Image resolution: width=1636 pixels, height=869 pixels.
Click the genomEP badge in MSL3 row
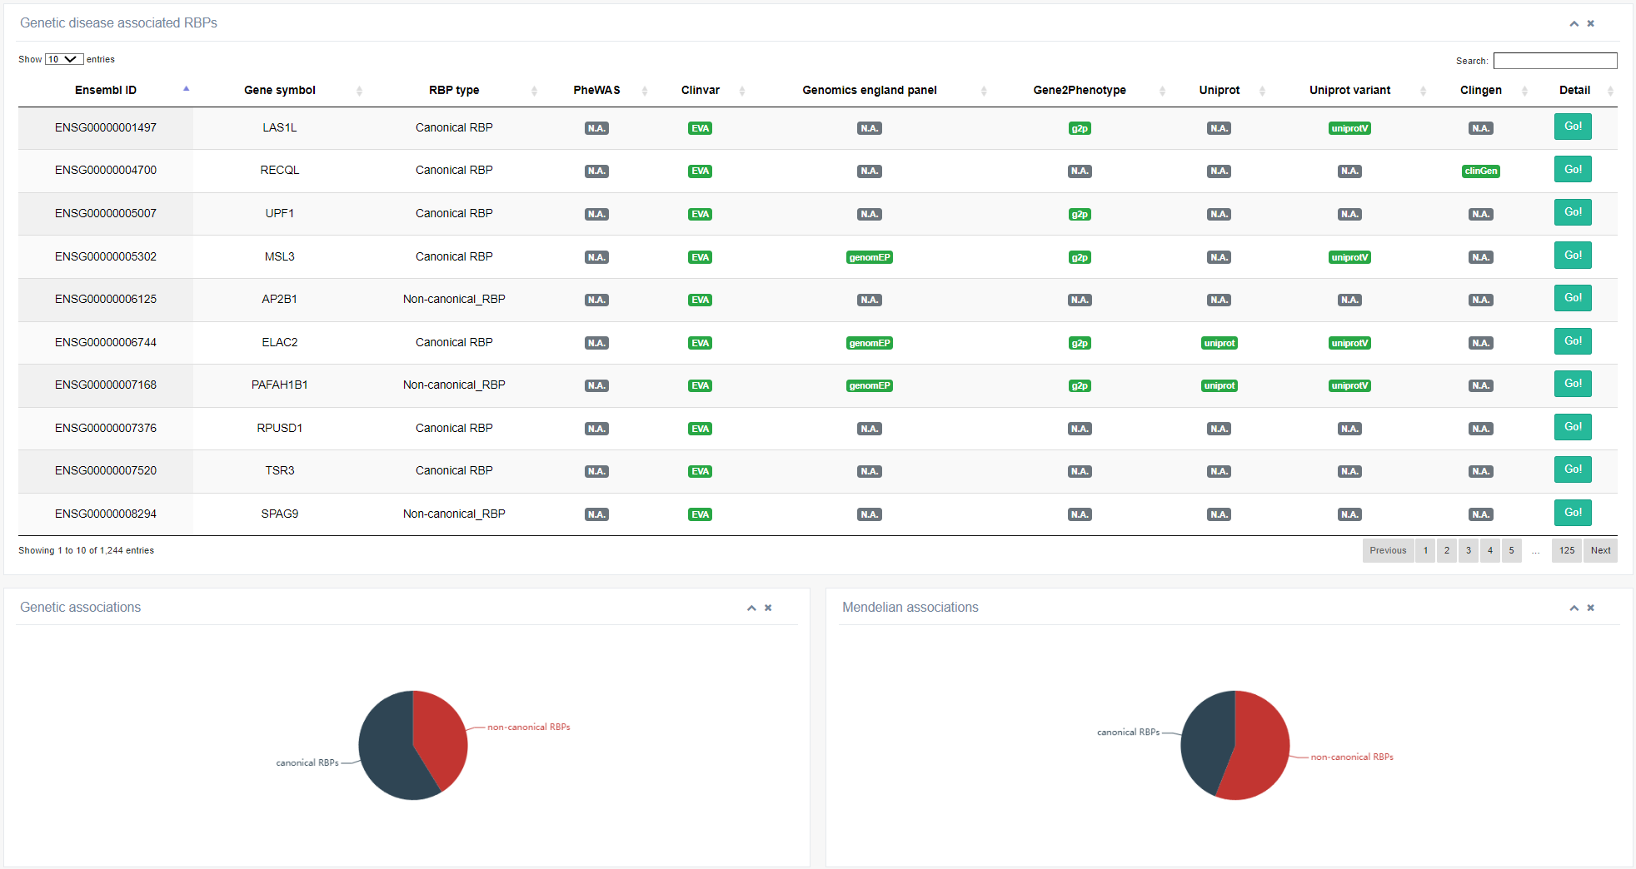click(869, 257)
